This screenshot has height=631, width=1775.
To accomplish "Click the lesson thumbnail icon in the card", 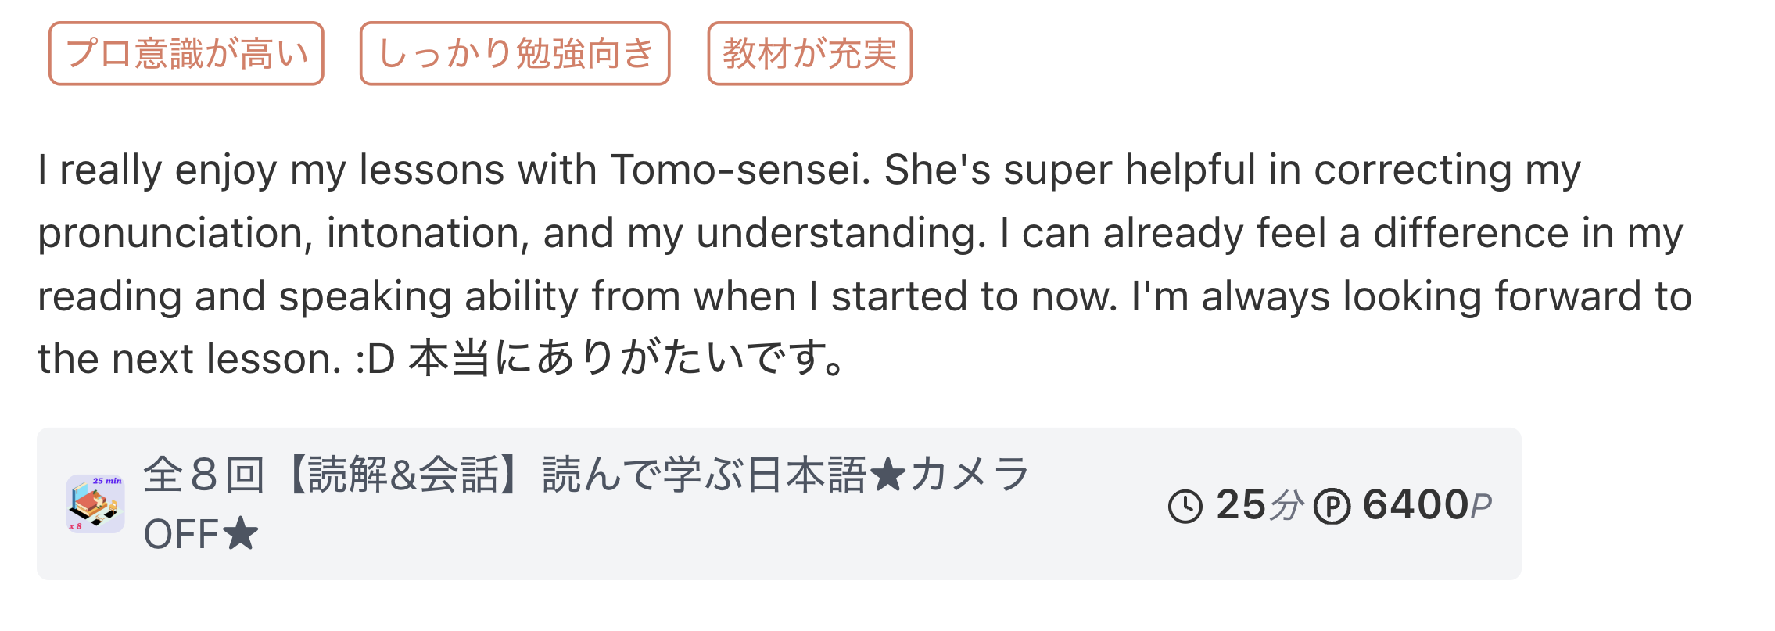I will [x=95, y=504].
